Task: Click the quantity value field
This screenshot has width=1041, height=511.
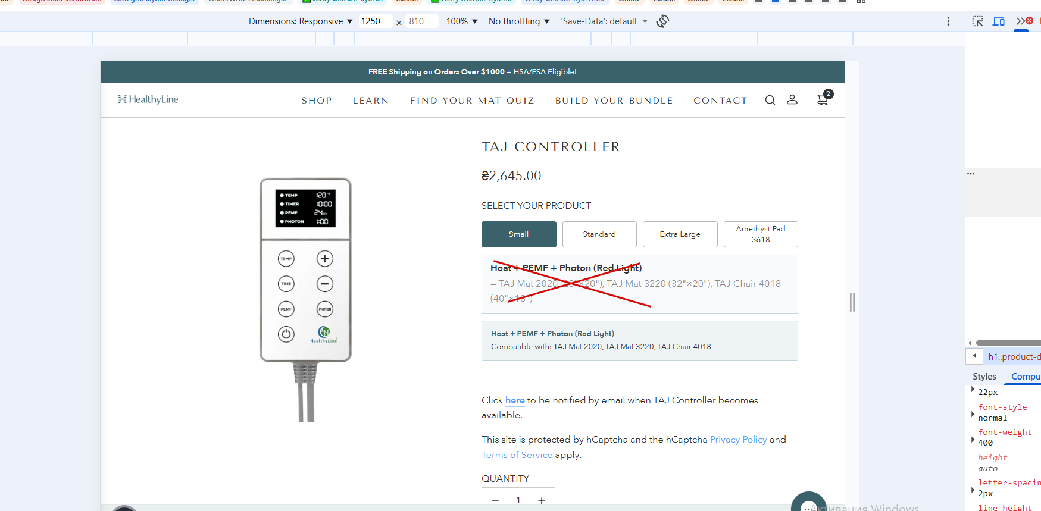Action: (518, 500)
